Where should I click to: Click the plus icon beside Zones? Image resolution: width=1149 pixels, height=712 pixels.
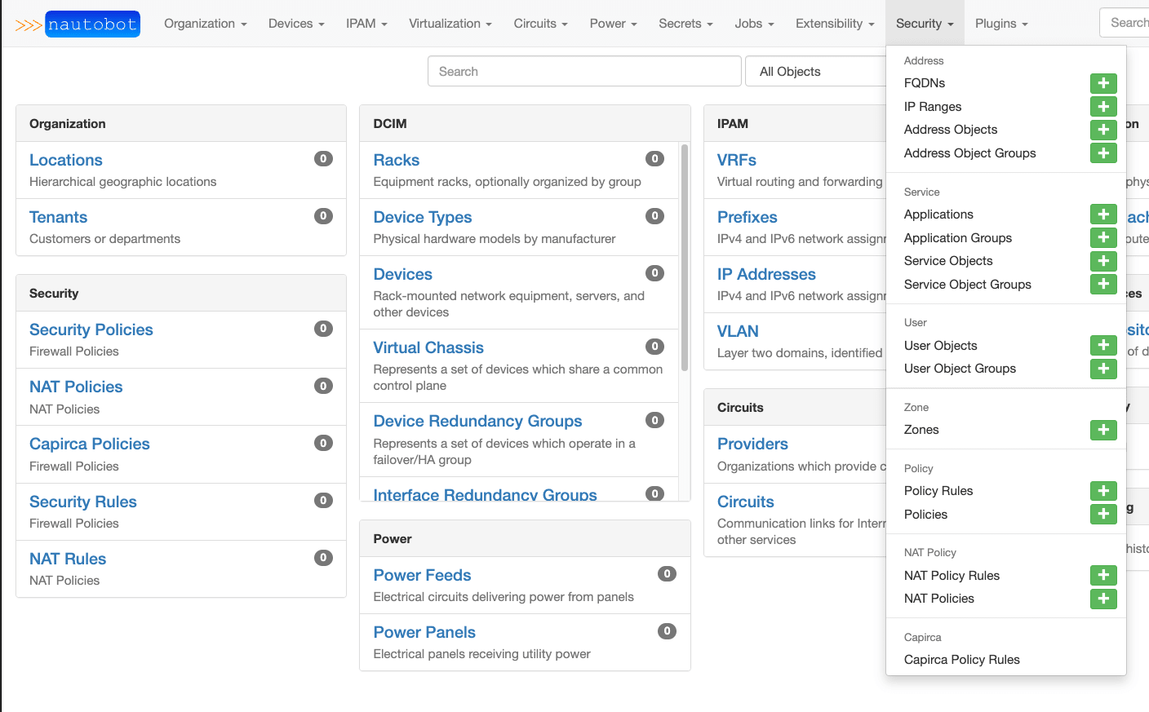pos(1103,430)
